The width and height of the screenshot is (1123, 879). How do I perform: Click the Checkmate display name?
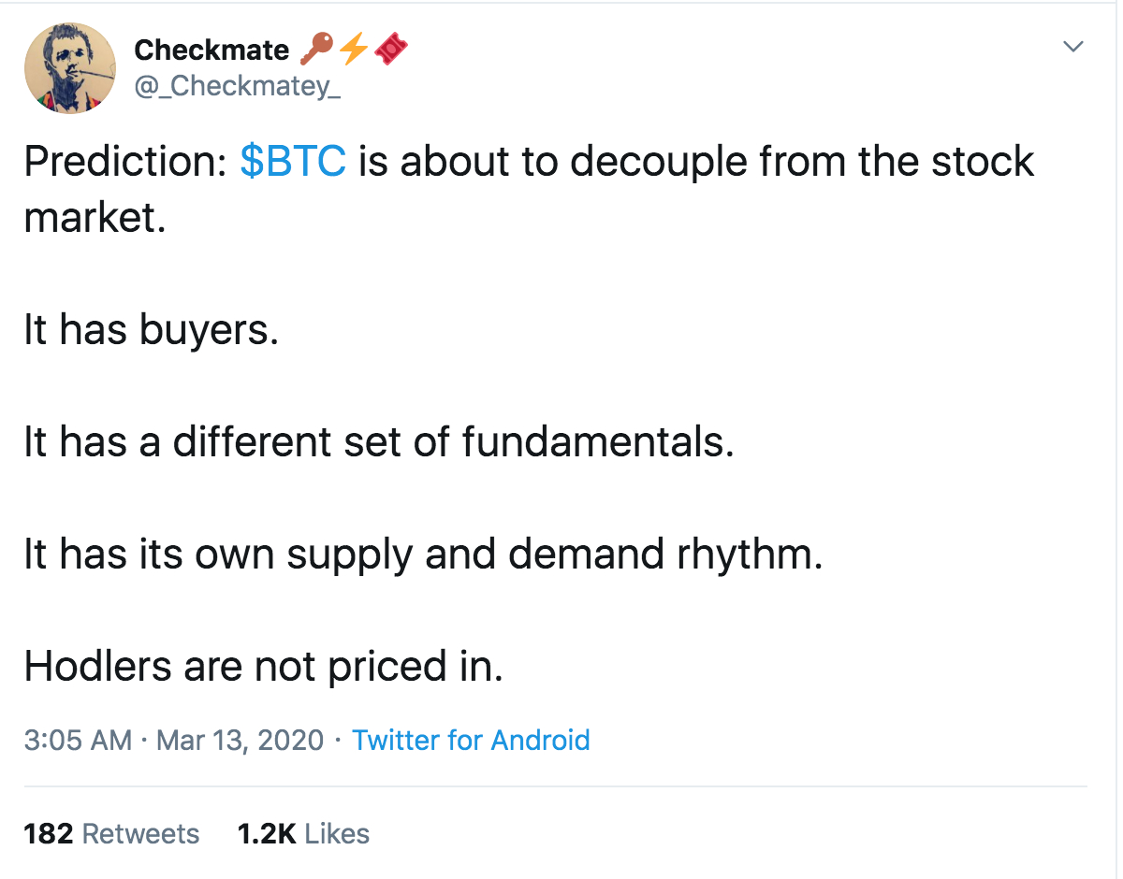pos(211,50)
